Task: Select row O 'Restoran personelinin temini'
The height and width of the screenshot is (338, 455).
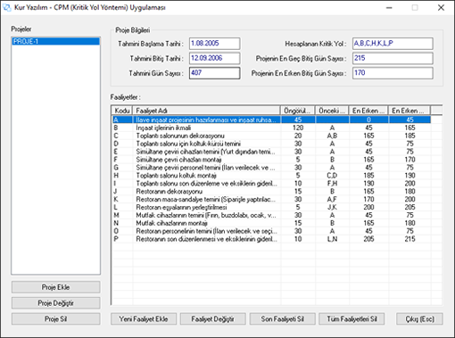Action: pyautogui.click(x=271, y=231)
